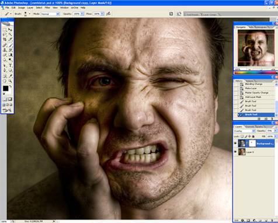The width and height of the screenshot is (278, 223).
Task: Click the airbrush icon in options bar
Action: [109, 13]
